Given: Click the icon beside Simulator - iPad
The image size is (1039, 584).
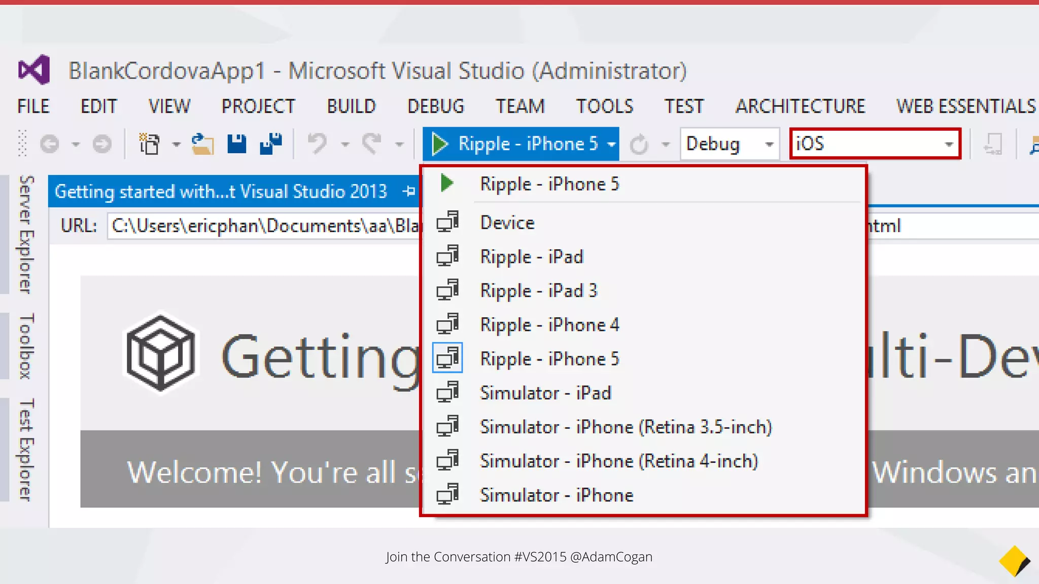Looking at the screenshot, I should tap(447, 392).
